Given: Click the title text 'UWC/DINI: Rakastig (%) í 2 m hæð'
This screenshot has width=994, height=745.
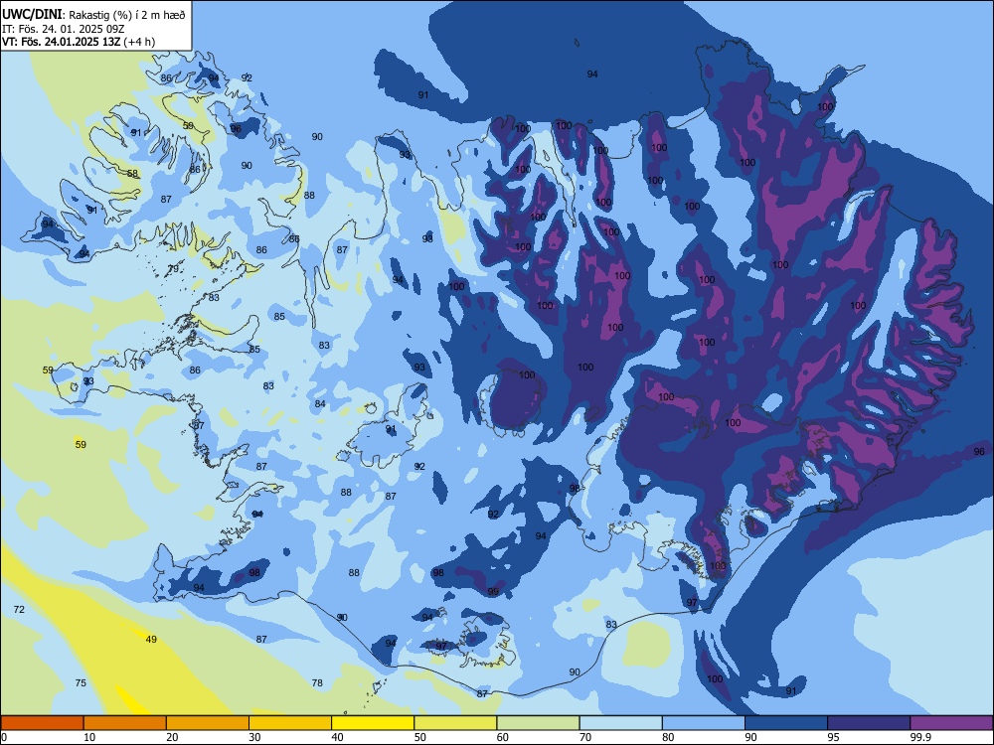Looking at the screenshot, I should tap(93, 15).
